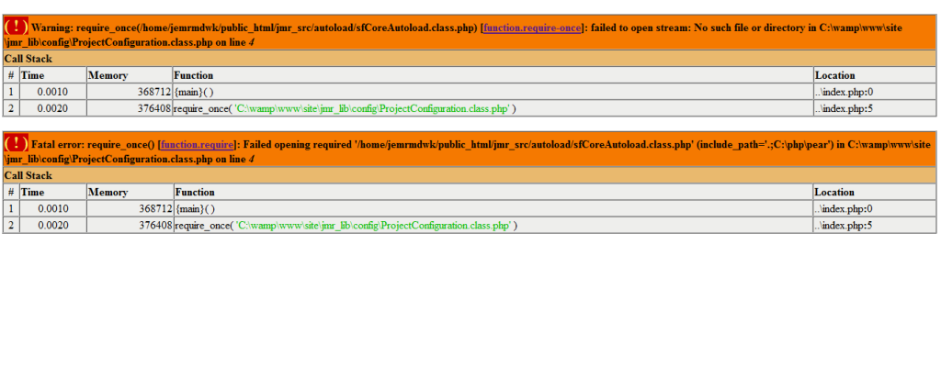
Task: Select {main}() row in the fatal error call stack
Action: coord(470,208)
